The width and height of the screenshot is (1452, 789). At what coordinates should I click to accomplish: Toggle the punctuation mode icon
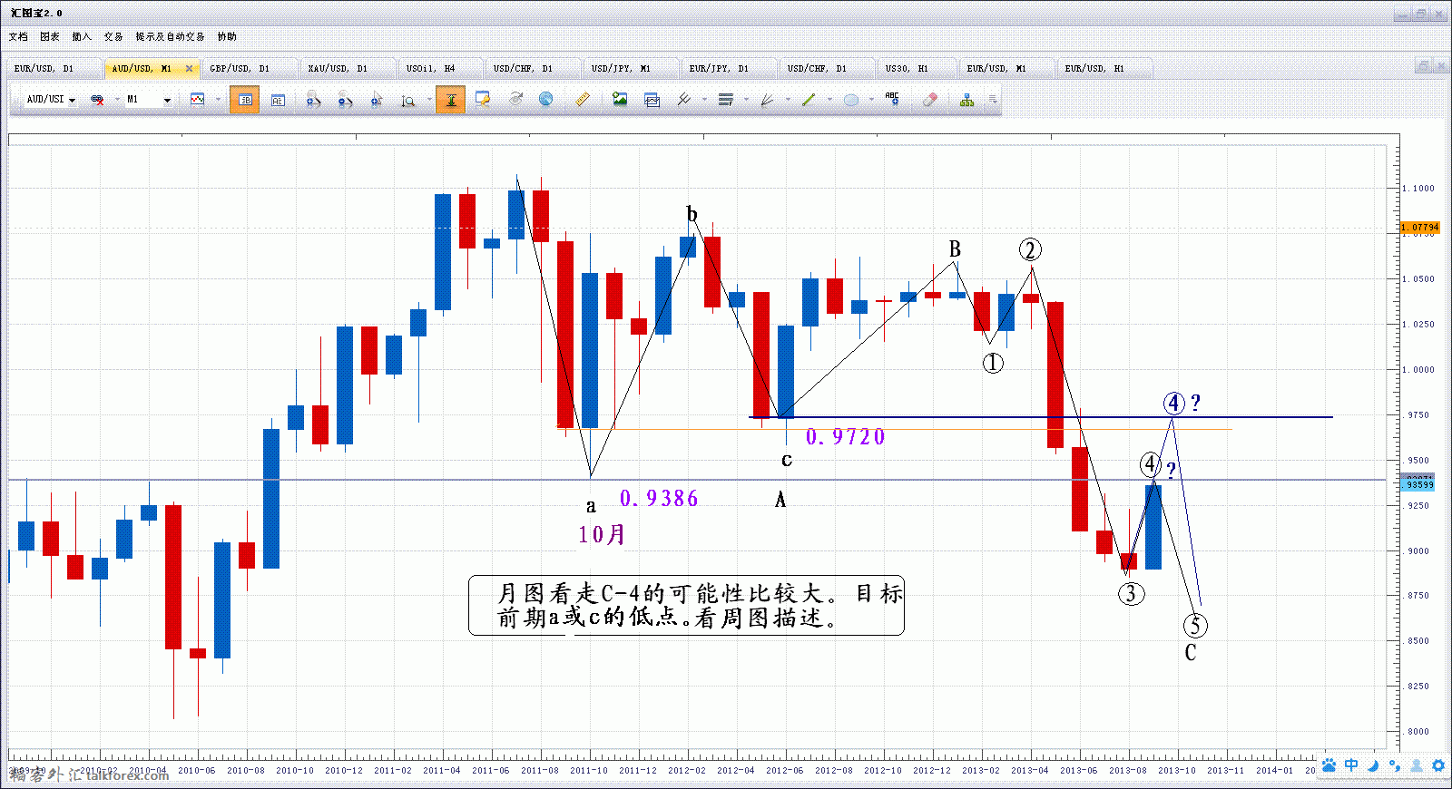1395,765
